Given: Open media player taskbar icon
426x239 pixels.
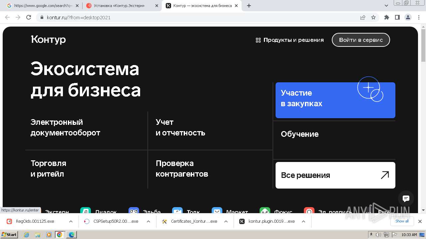Looking at the screenshot, I should pyautogui.click(x=49, y=235).
